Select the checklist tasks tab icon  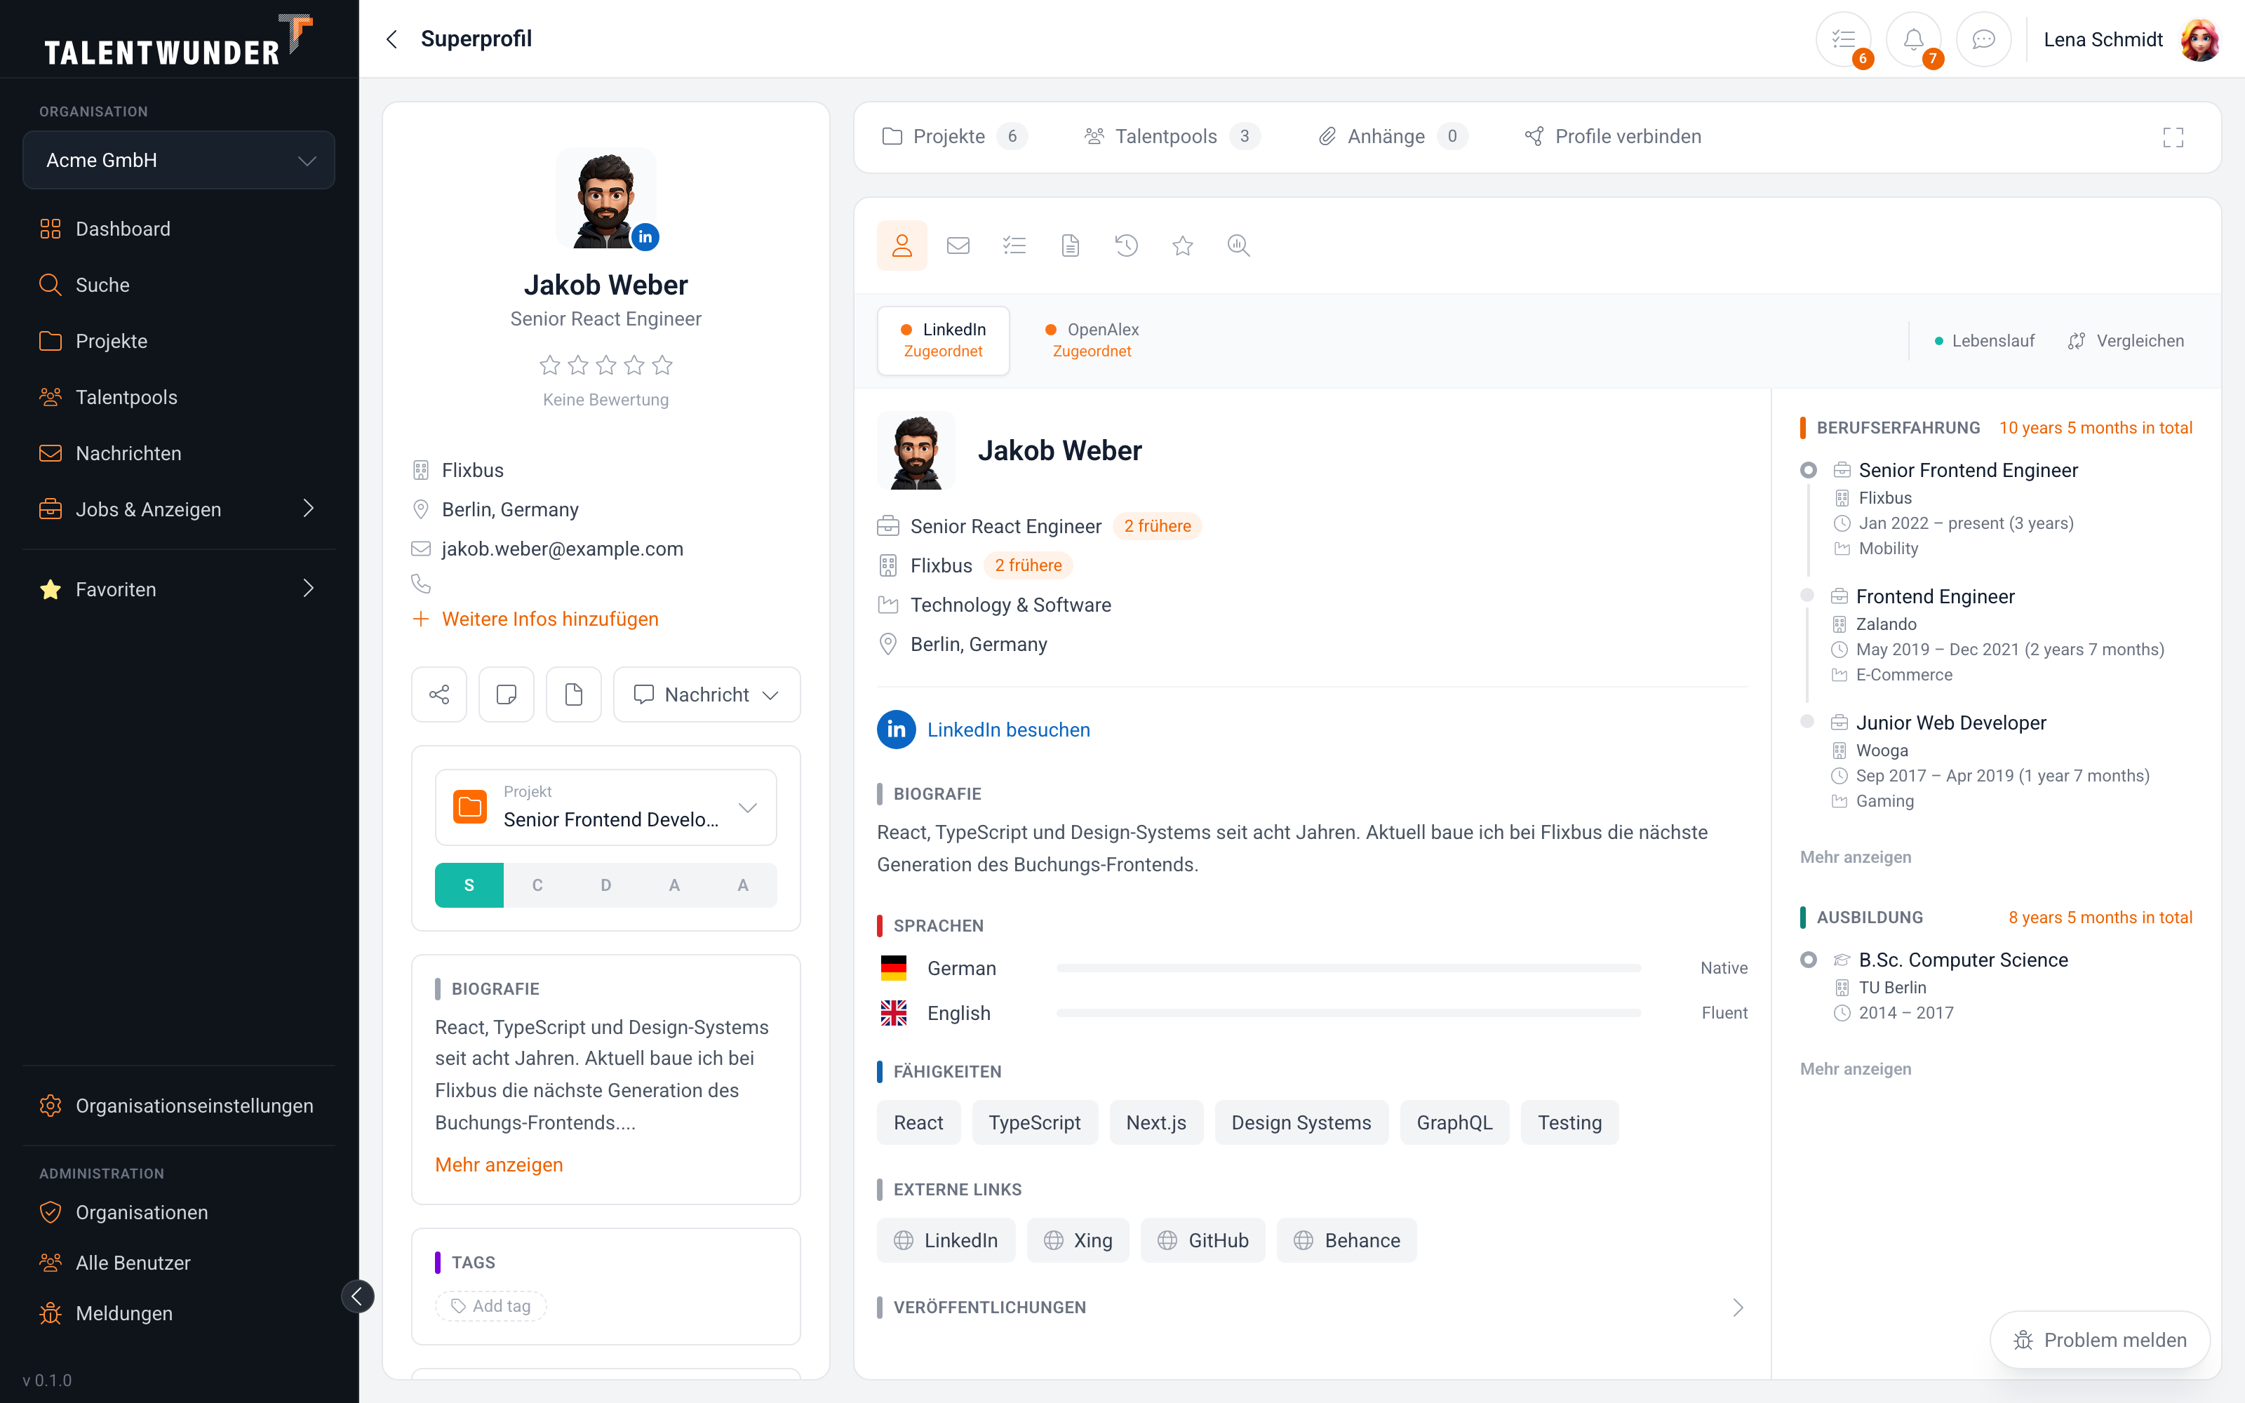pos(1014,246)
